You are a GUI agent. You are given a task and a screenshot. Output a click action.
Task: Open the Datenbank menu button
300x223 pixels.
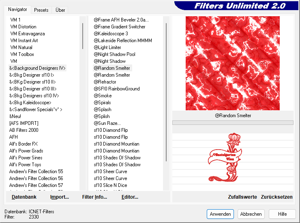point(24,197)
